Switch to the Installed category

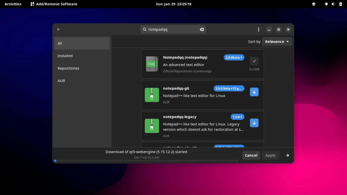pyautogui.click(x=65, y=56)
